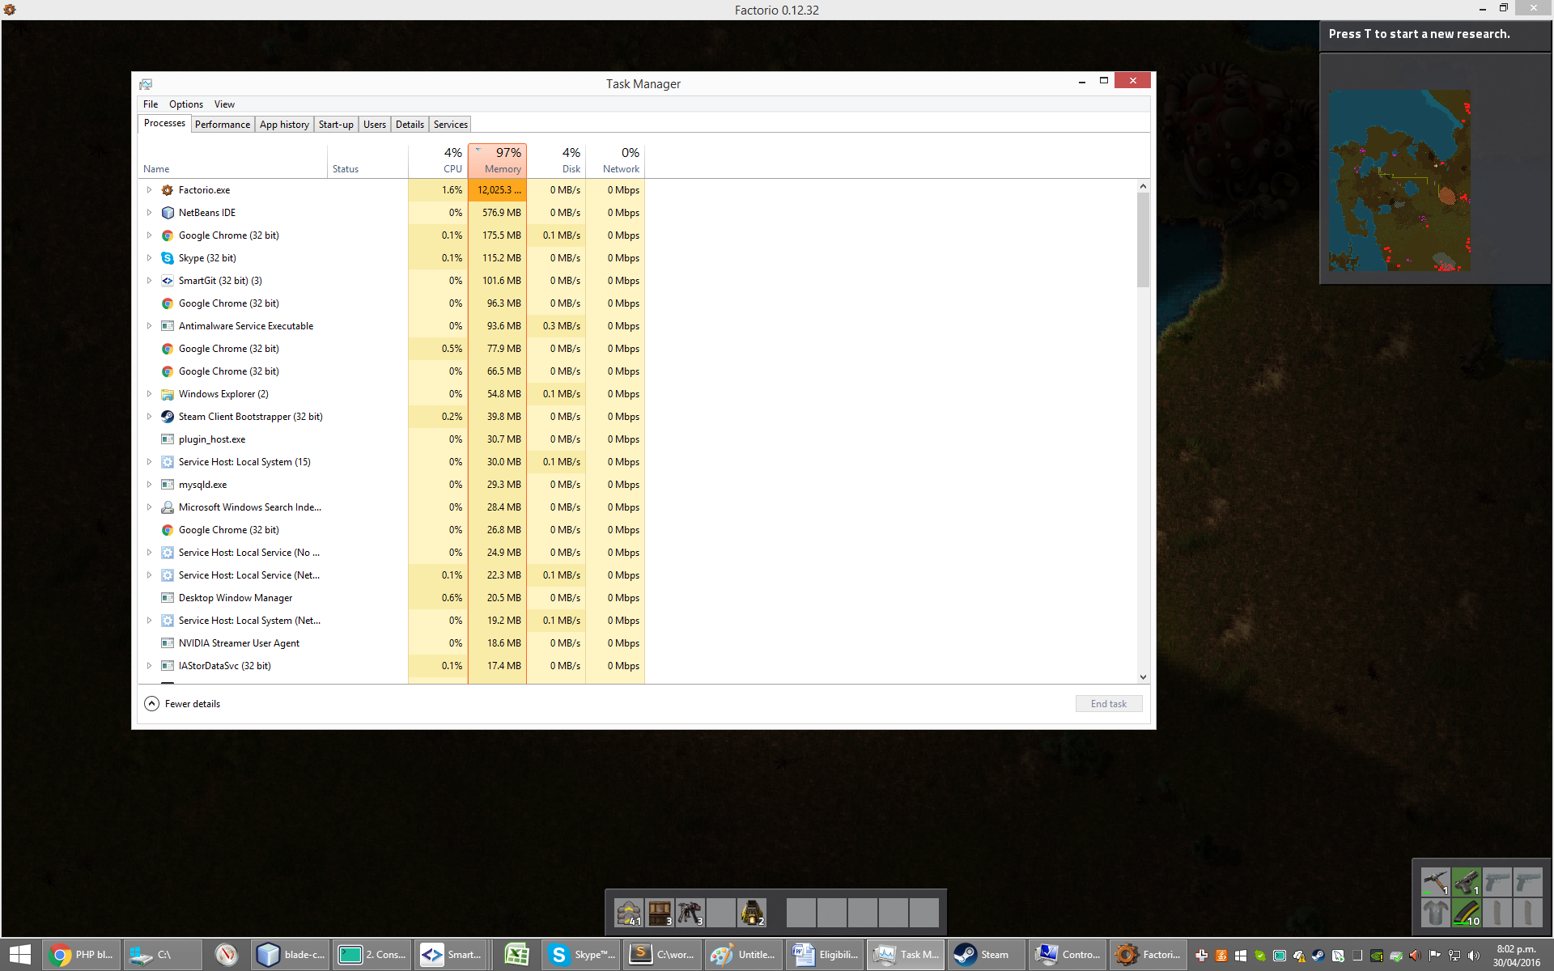
Task: Click the End task button
Action: point(1109,704)
